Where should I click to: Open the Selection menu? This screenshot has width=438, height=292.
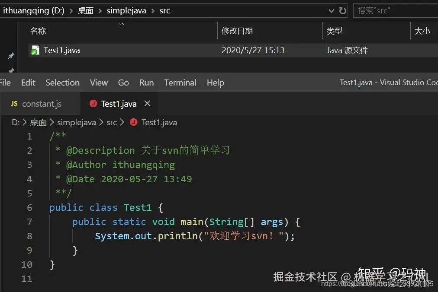click(63, 83)
